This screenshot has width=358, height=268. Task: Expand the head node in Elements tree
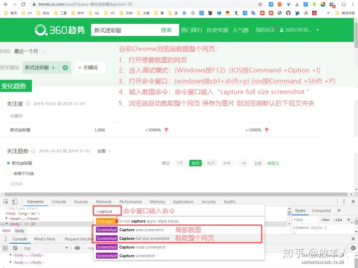6,218
